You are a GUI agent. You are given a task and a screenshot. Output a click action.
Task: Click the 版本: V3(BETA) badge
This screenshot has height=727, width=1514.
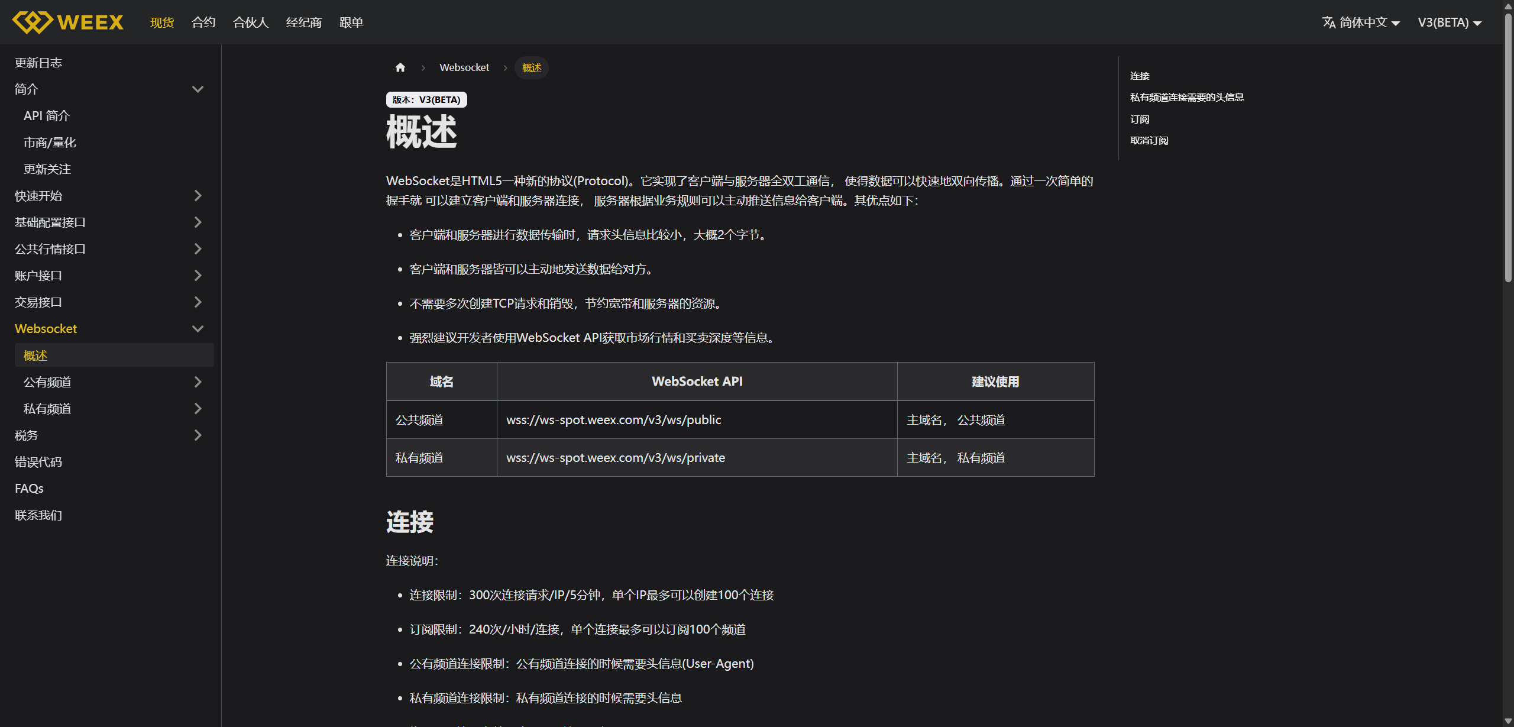click(426, 99)
